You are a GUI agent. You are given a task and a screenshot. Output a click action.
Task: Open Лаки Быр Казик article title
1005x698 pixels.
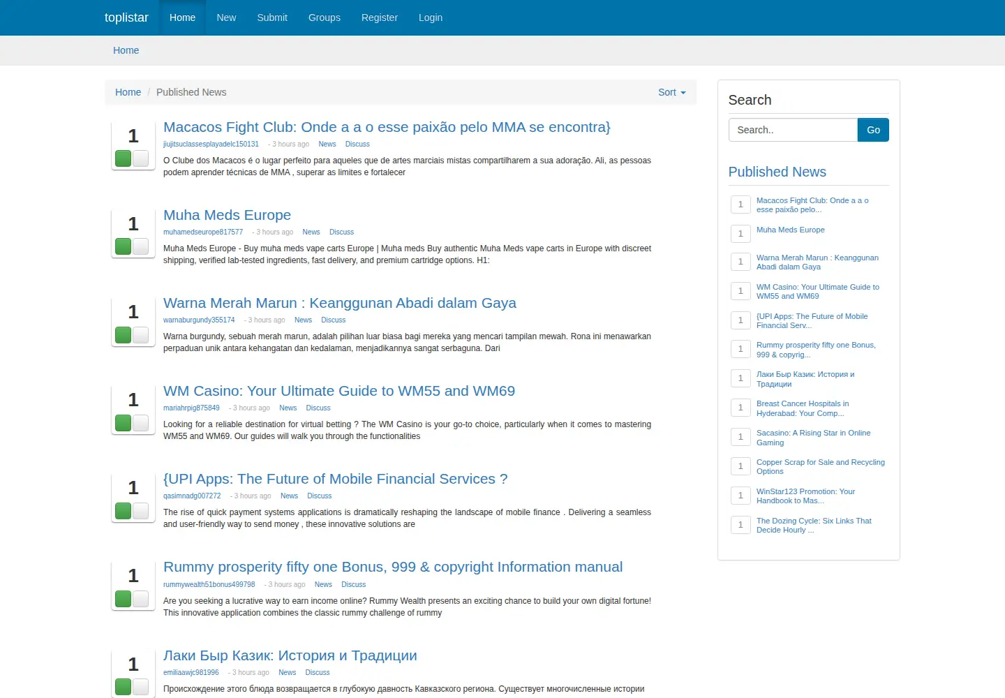[290, 655]
